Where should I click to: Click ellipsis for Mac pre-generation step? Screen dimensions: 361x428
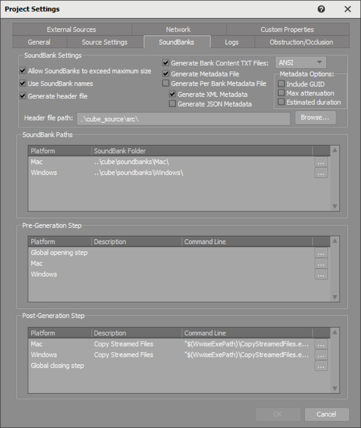point(321,263)
